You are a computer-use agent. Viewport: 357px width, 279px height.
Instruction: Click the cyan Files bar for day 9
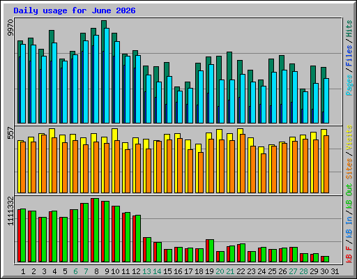[107, 75]
